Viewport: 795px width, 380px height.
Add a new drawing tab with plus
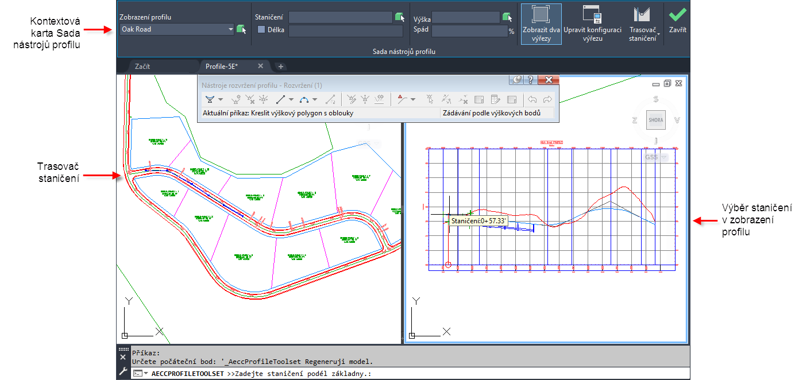click(280, 66)
